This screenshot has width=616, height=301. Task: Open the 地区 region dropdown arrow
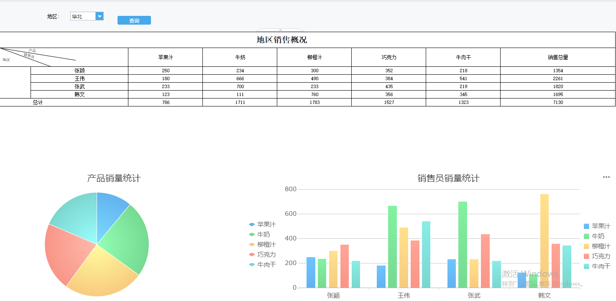pos(100,16)
